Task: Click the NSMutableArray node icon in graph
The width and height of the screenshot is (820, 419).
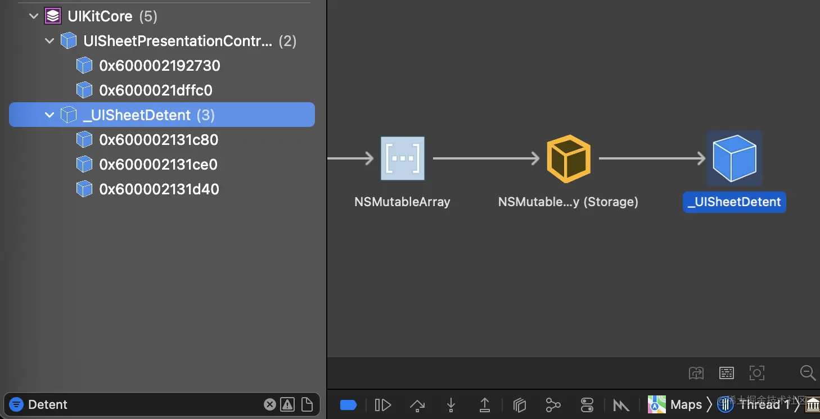Action: click(403, 158)
